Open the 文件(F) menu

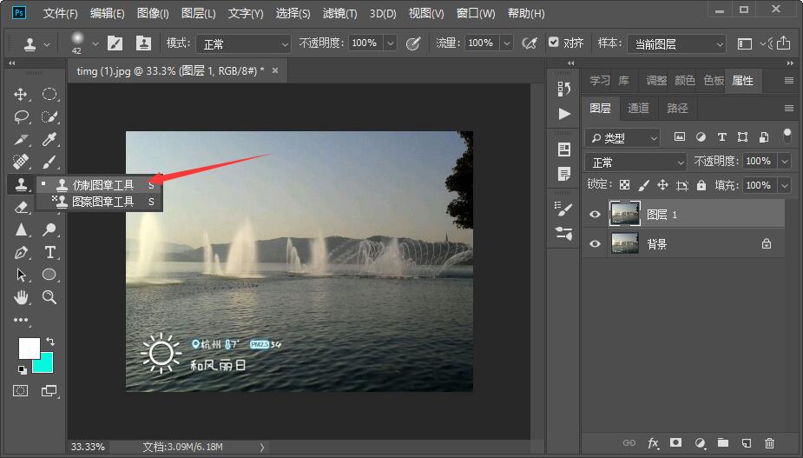point(60,13)
